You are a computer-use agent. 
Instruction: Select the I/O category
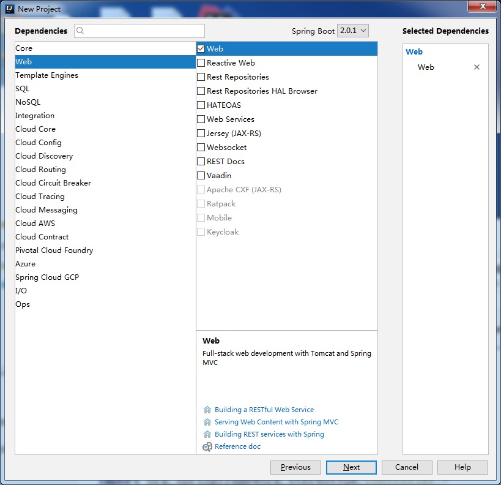(x=105, y=290)
